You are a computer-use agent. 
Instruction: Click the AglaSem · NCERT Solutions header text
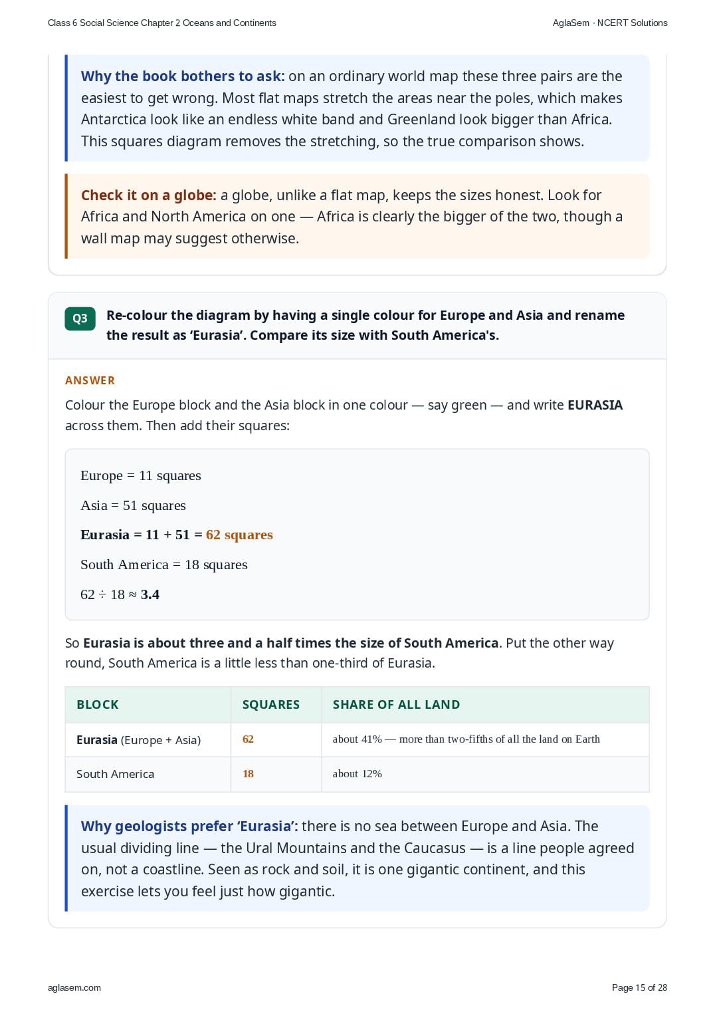610,23
